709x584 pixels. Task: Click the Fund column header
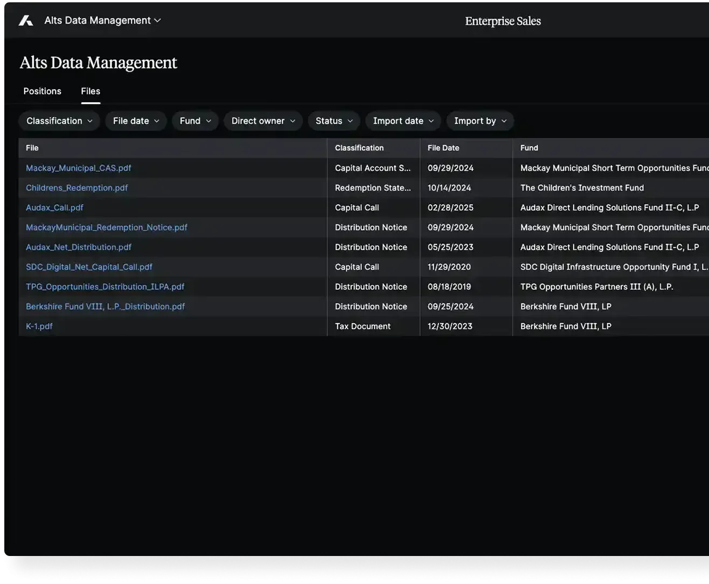(x=611, y=148)
